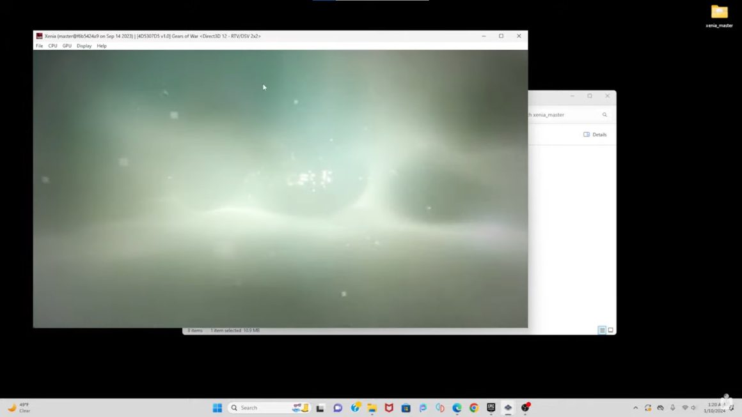Open Epic Games Launcher from the taskbar
The height and width of the screenshot is (417, 742).
(491, 407)
